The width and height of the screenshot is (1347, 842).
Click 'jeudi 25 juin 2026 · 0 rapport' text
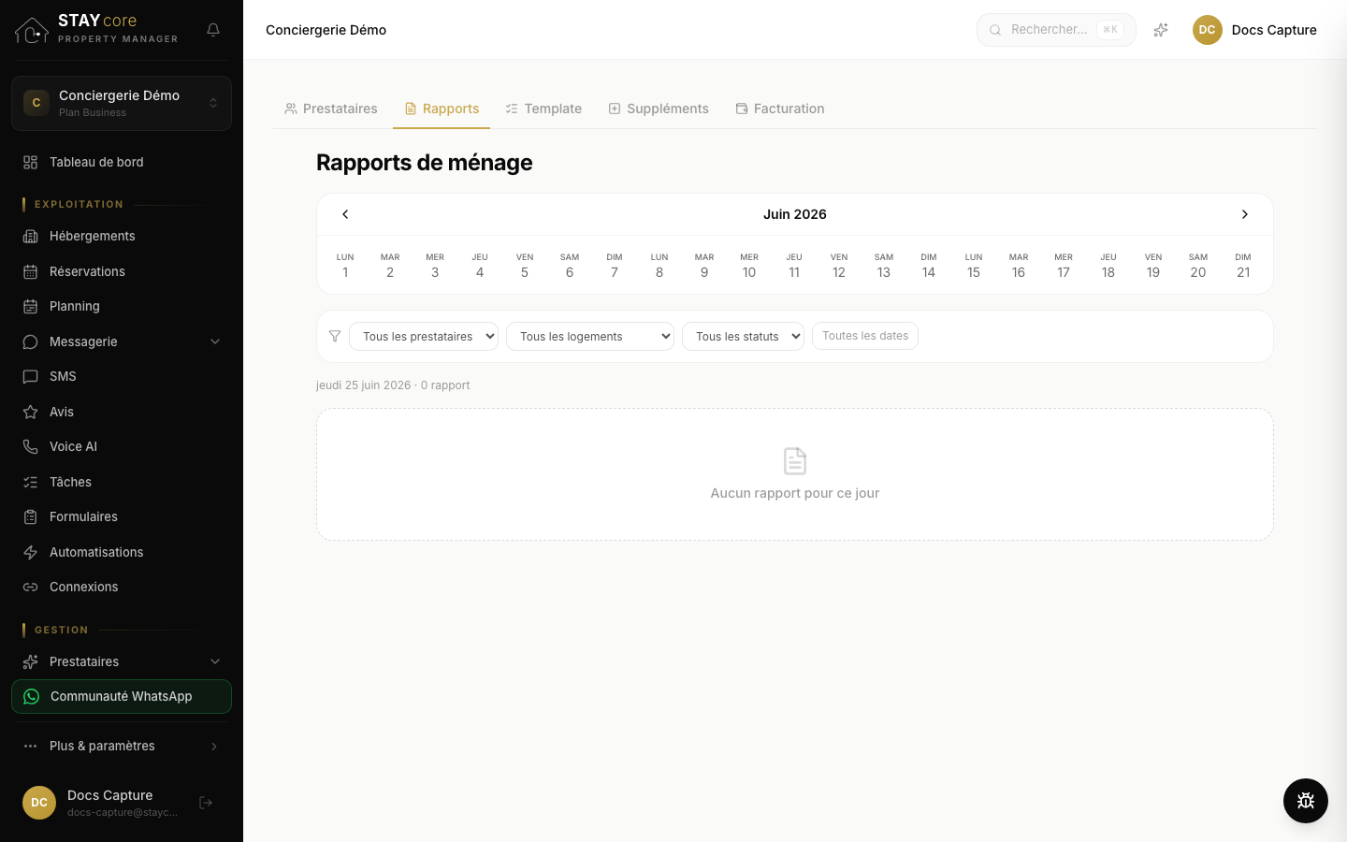393,385
